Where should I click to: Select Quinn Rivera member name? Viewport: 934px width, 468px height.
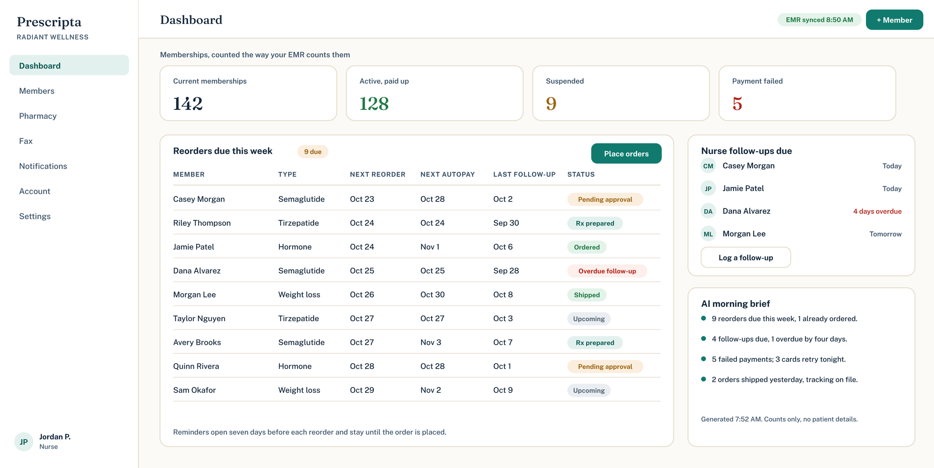coord(196,366)
